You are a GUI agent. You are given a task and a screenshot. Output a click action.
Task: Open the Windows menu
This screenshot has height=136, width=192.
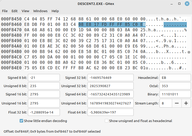point(40,11)
